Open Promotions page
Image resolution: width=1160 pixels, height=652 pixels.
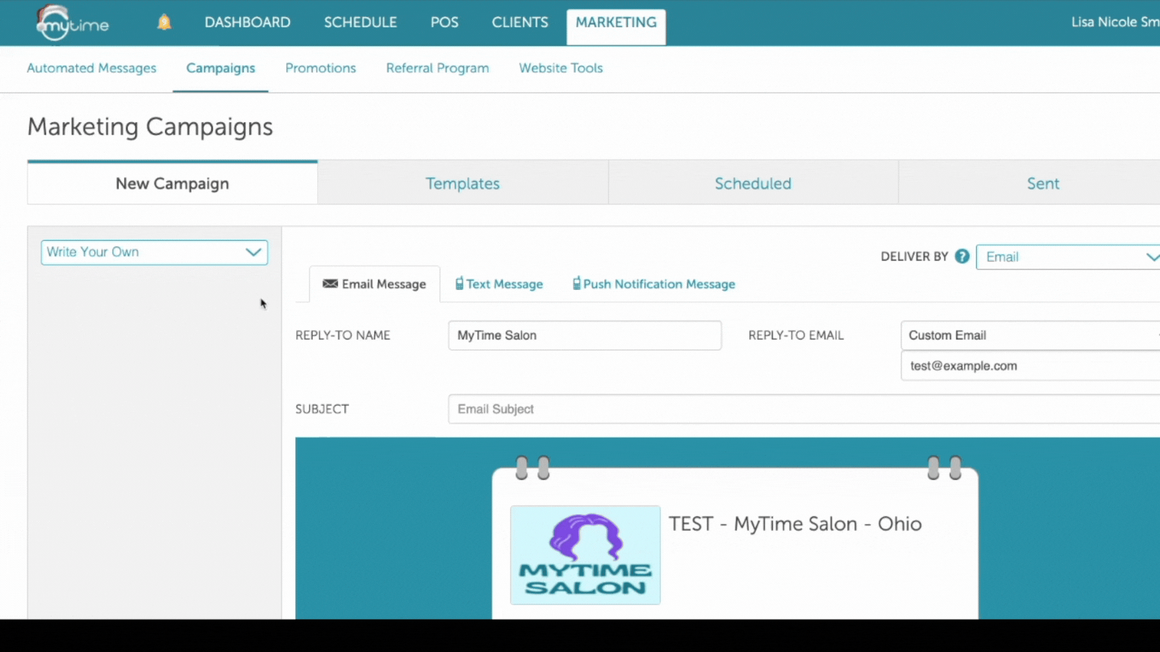[x=320, y=68]
